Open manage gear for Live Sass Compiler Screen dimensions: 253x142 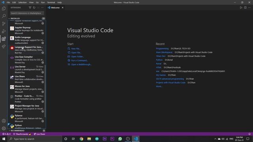pyautogui.click(x=43, y=62)
